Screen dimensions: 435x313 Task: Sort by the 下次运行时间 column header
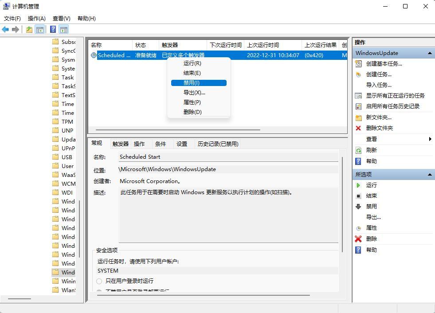click(226, 45)
